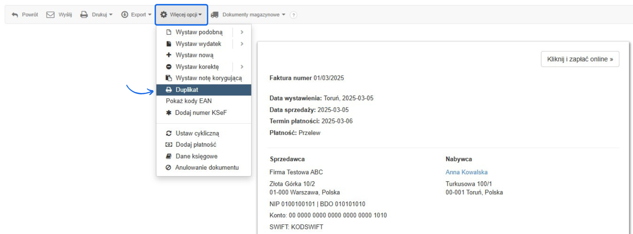This screenshot has width=633, height=234.
Task: Click the Więcej opcji gear icon
Action: [x=164, y=14]
